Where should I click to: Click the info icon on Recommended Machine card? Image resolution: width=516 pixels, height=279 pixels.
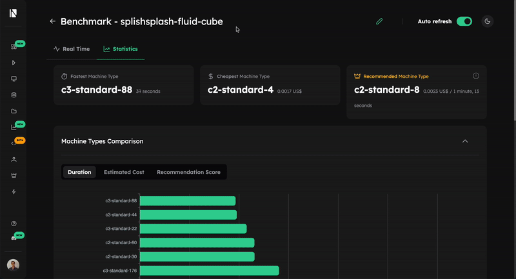pos(476,76)
